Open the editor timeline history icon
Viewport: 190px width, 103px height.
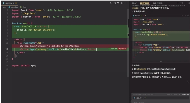tap(115, 3)
